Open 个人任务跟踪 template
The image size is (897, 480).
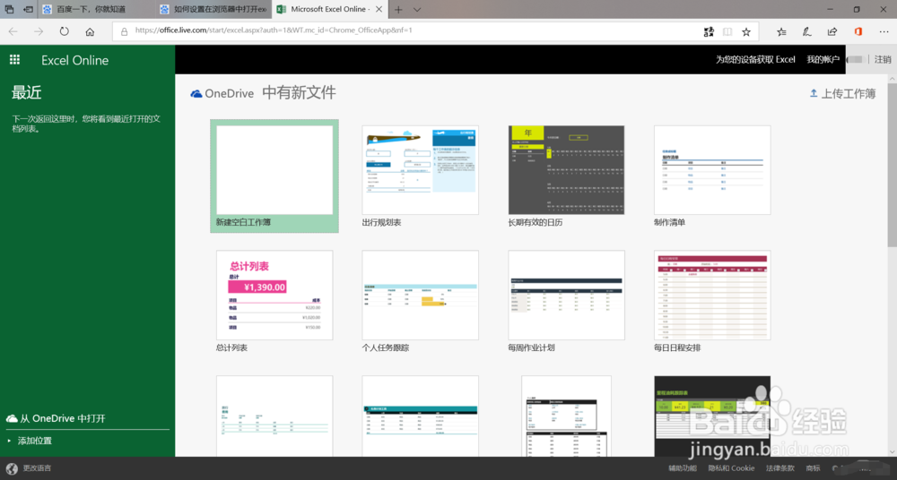[x=421, y=301]
